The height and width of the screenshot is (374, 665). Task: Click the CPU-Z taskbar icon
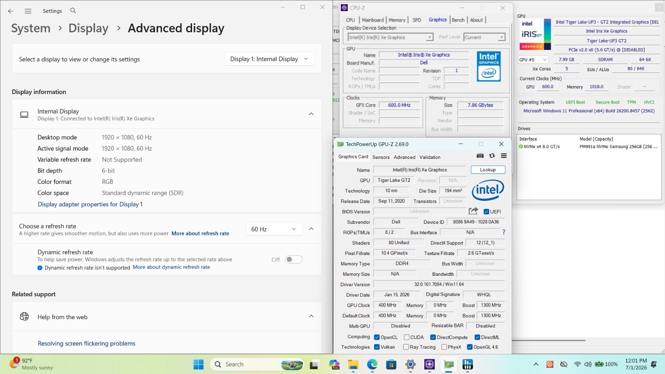point(429,364)
